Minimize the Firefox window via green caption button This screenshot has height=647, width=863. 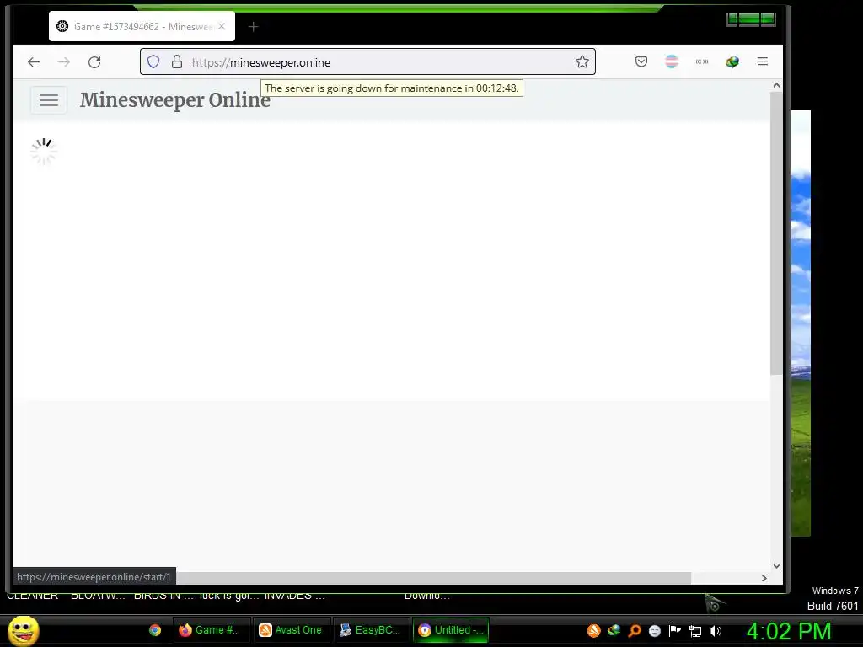732,20
